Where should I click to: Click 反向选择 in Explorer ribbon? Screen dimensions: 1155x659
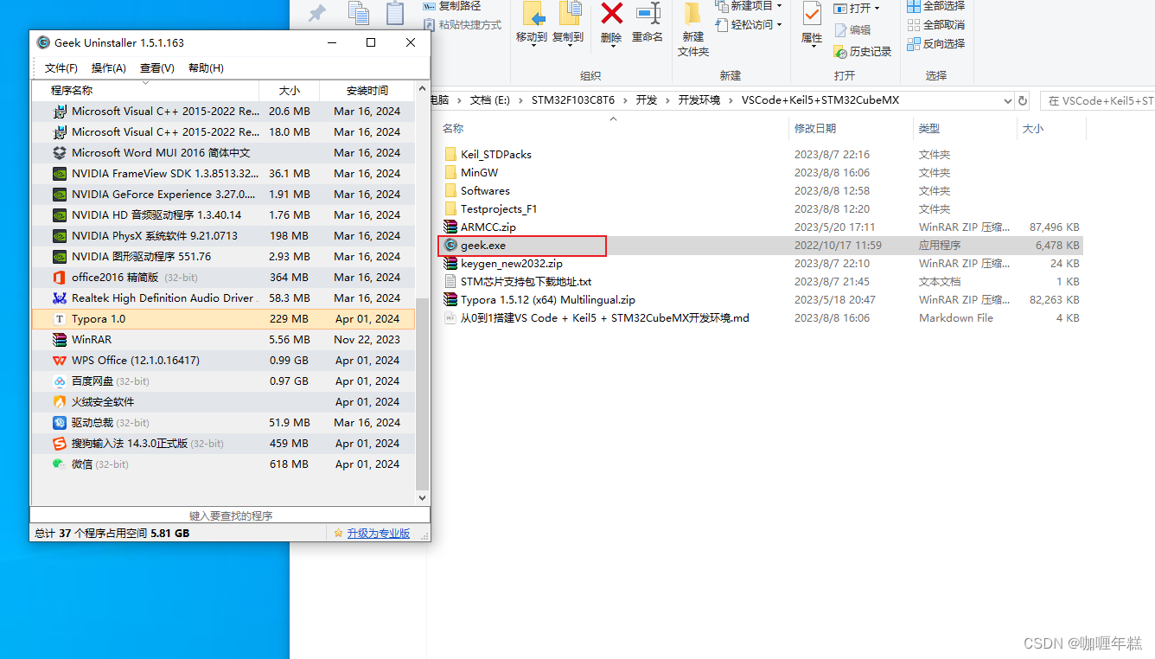coord(936,44)
